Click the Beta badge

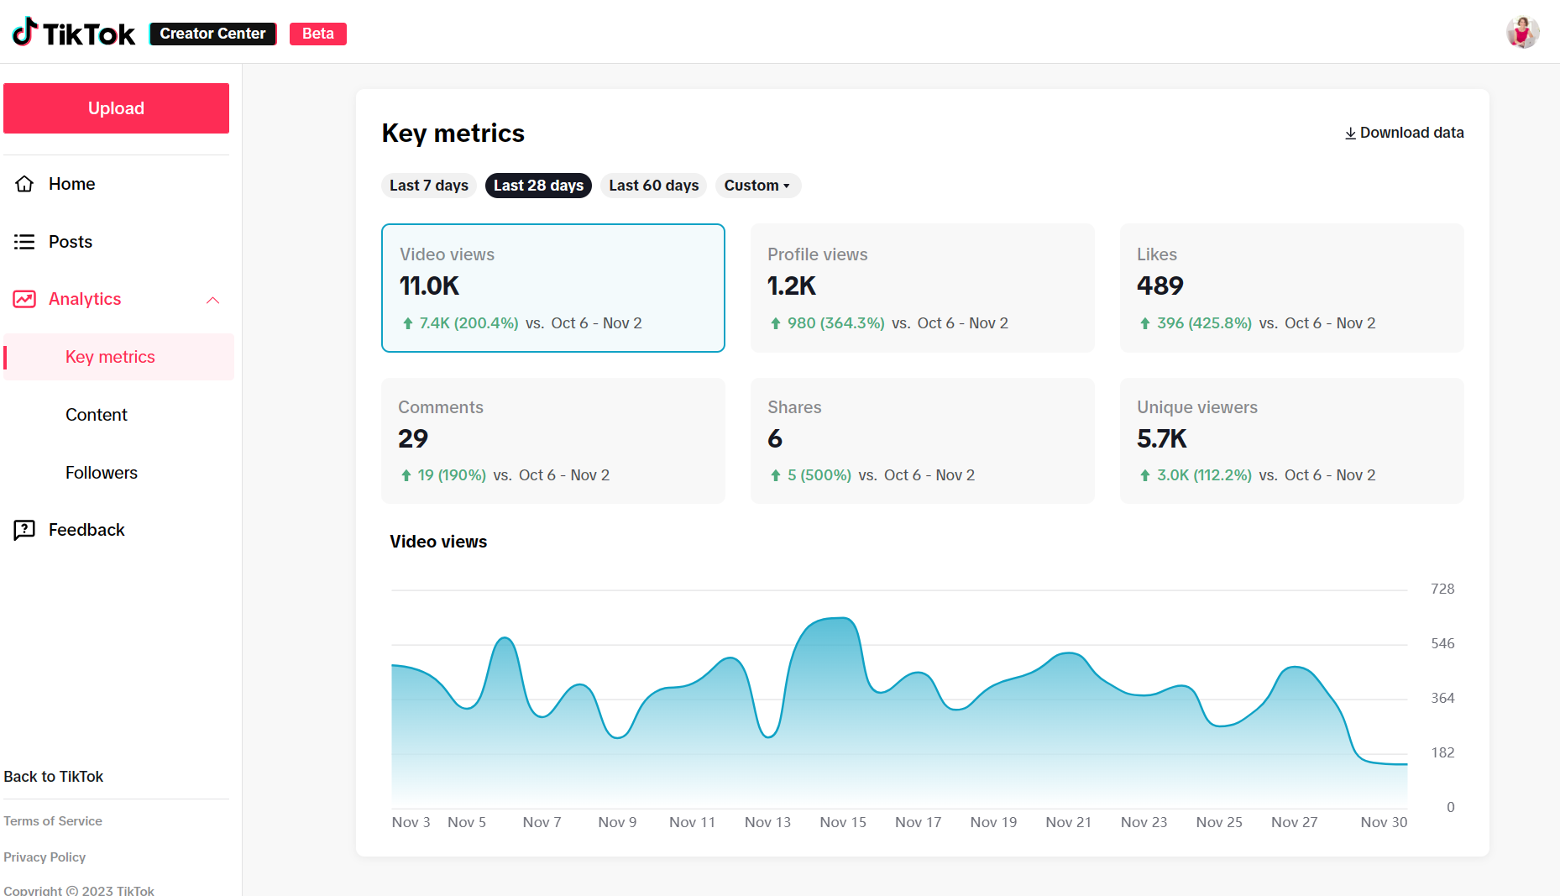coord(318,34)
